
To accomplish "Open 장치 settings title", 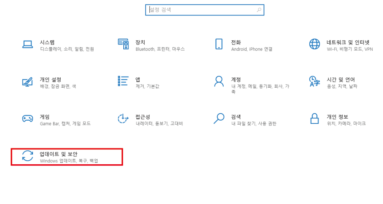I will coord(140,42).
